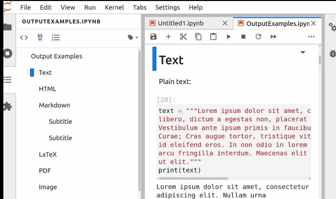The height and width of the screenshot is (199, 336).
Task: Jump to Text section in contents
Action: coord(45,73)
